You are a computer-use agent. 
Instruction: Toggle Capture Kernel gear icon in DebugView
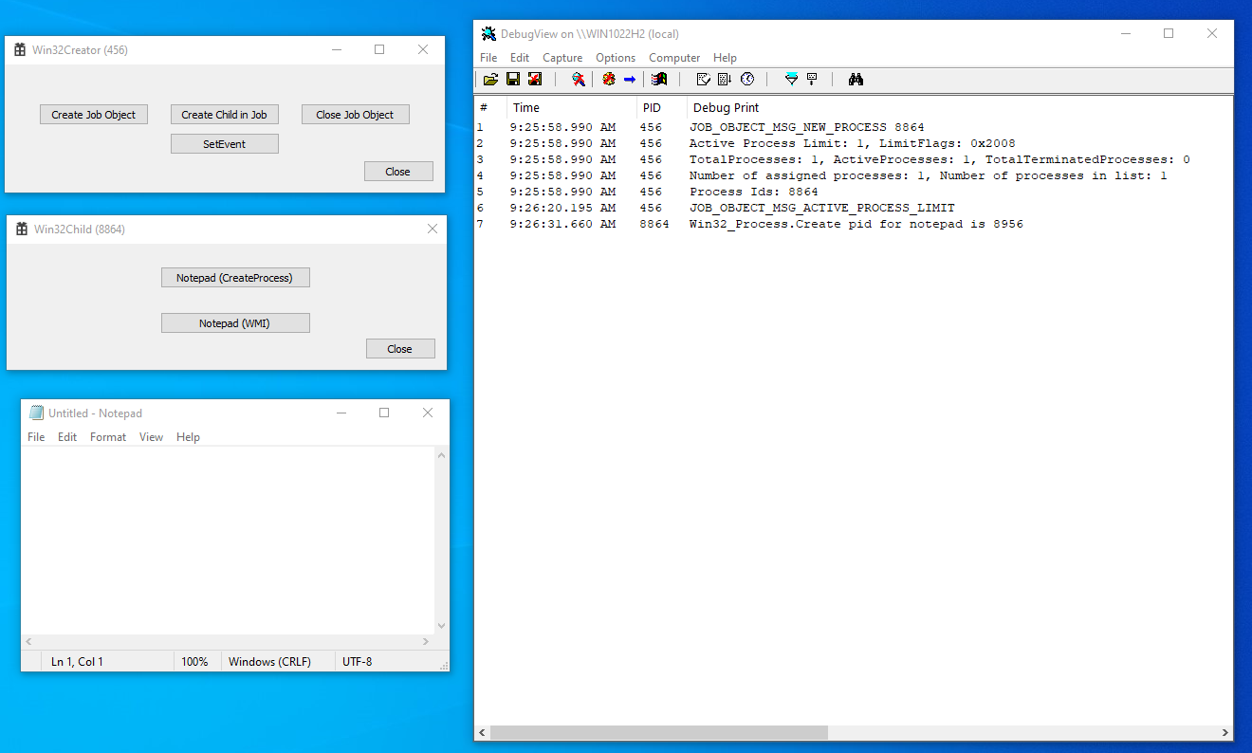pos(608,80)
